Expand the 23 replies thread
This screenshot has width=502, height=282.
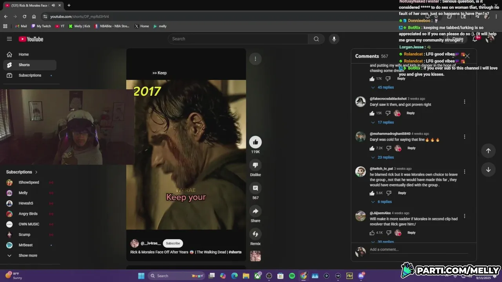click(x=382, y=157)
